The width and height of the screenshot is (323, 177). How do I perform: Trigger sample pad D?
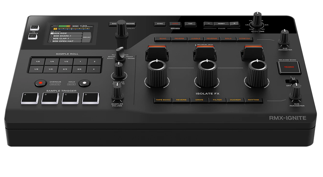coord(90,98)
